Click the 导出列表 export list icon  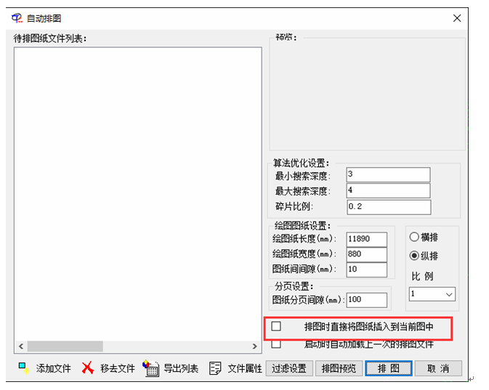(150, 368)
